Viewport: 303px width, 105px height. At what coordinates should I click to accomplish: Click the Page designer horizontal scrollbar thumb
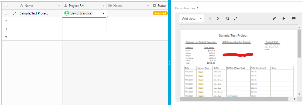coord(234,99)
